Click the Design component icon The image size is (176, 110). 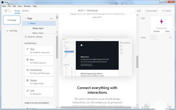coord(28,80)
